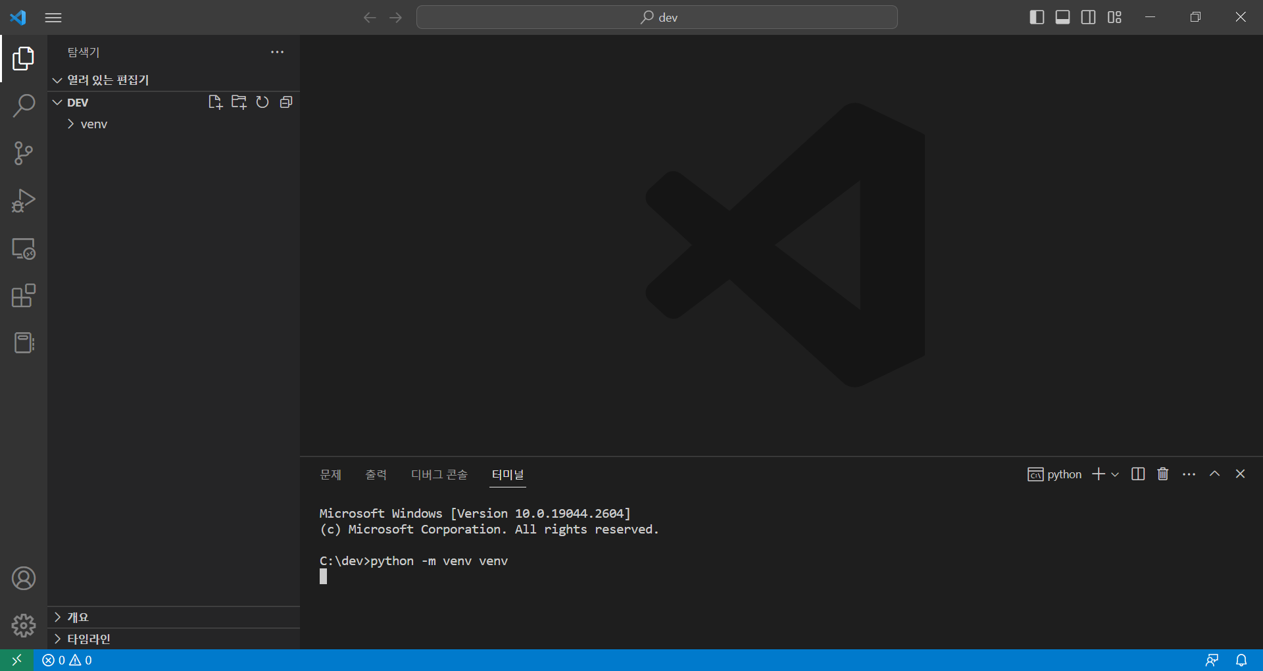
Task: Open the remote window indicator
Action: (x=17, y=660)
